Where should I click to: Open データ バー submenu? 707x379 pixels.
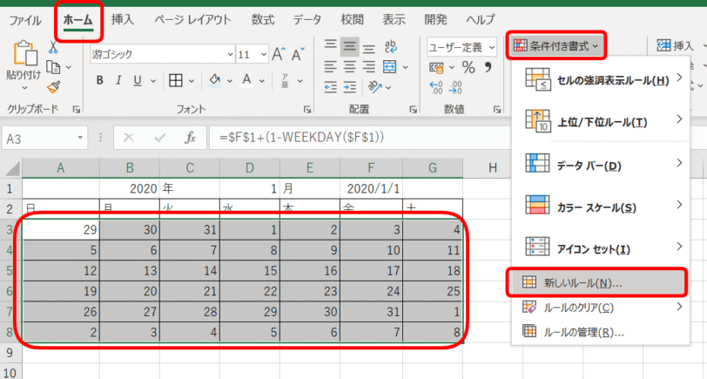[601, 166]
